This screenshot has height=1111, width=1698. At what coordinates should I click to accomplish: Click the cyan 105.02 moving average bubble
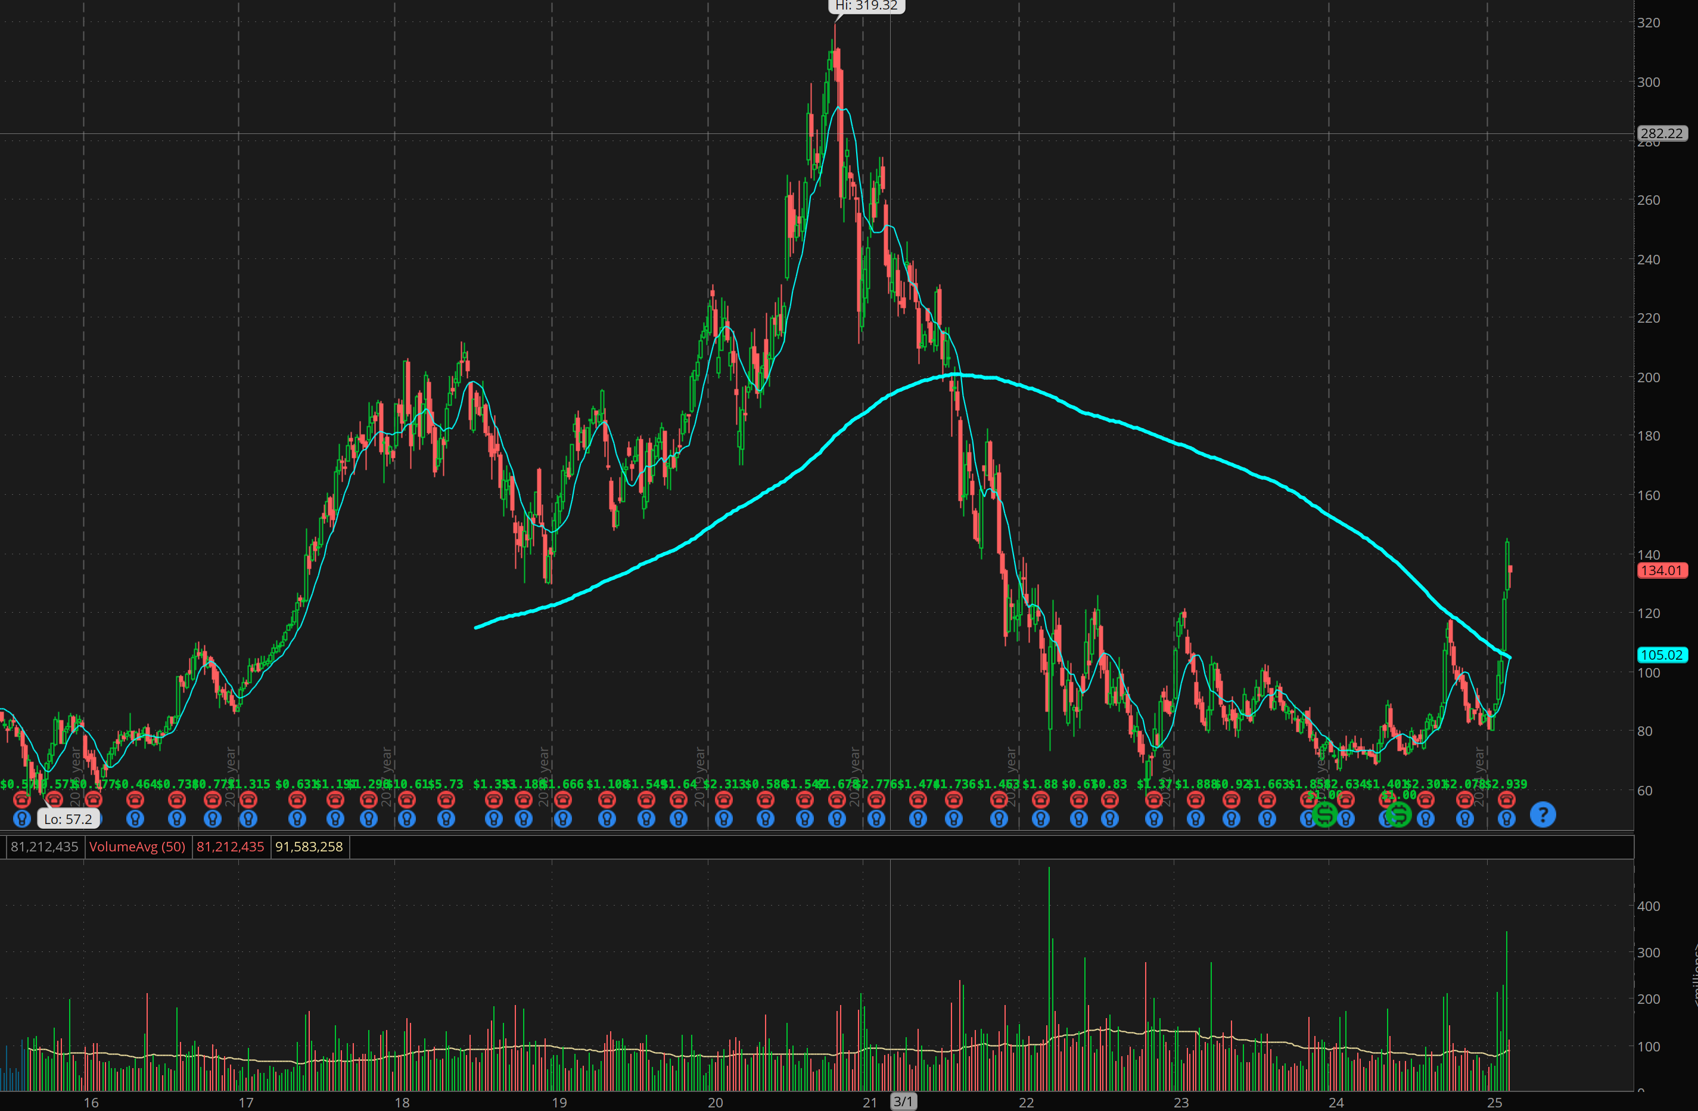coord(1661,654)
